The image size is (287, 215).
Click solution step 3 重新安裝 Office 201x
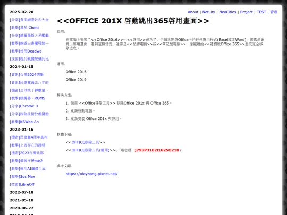(x=94, y=119)
